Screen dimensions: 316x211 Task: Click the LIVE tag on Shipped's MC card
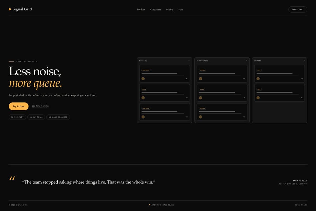[x=259, y=89]
